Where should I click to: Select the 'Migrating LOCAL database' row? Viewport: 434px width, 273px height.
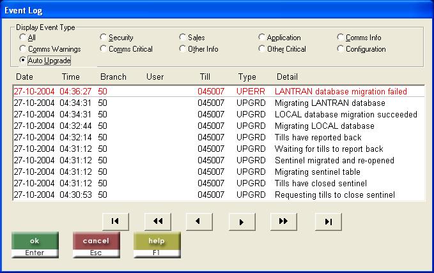pos(219,126)
